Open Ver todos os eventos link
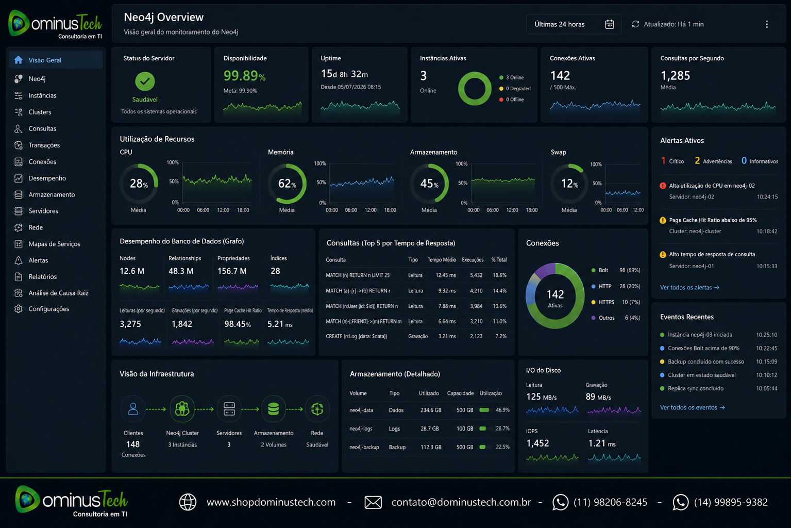 coord(693,407)
